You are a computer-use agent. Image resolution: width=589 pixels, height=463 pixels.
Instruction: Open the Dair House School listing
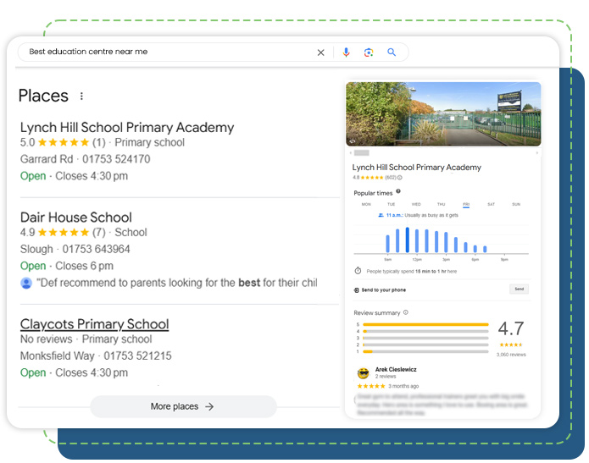pyautogui.click(x=76, y=218)
